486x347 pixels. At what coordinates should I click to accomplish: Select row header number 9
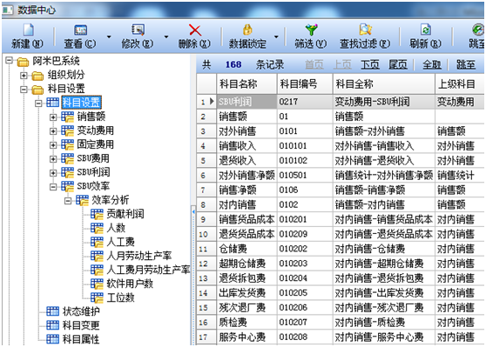(x=206, y=219)
